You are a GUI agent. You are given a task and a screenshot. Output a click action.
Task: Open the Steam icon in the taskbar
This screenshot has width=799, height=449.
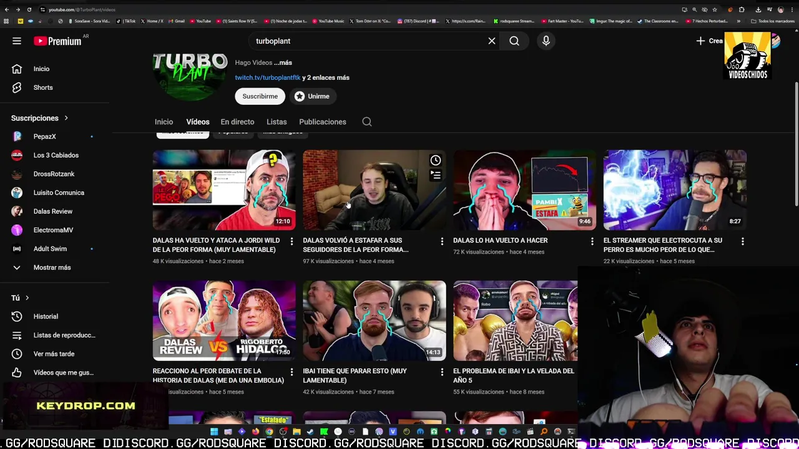(310, 432)
